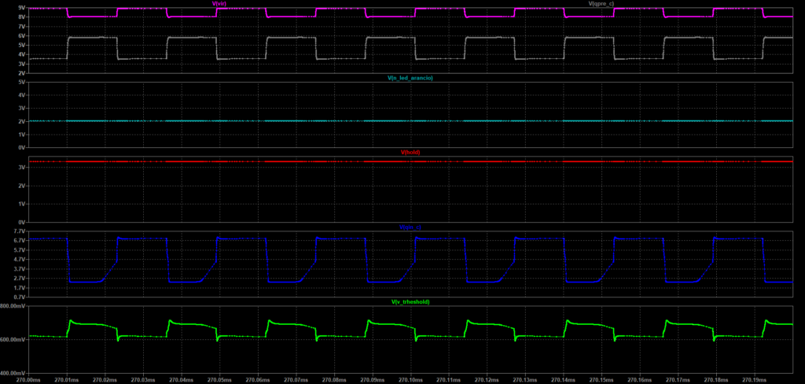805x384 pixels.
Task: Click the 400.00mV axis label
Action: (x=14, y=373)
